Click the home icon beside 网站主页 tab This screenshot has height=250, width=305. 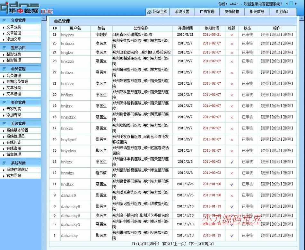pyautogui.click(x=149, y=12)
